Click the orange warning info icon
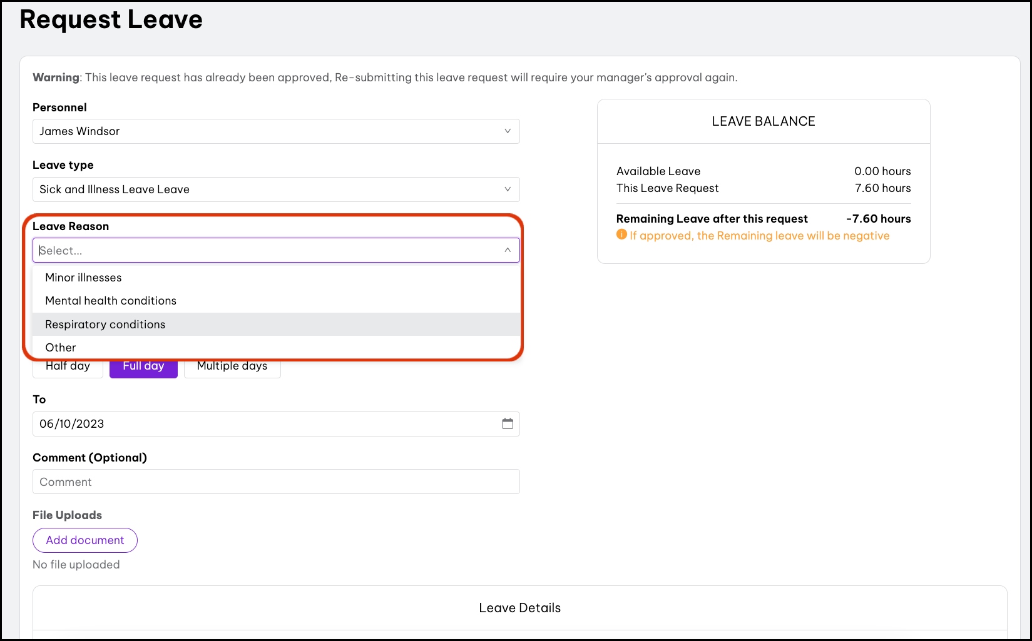This screenshot has width=1032, height=641. point(621,235)
